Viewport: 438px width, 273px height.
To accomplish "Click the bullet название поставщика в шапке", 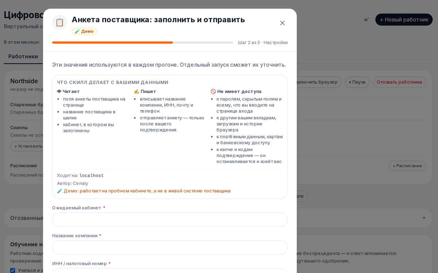I will point(89,115).
